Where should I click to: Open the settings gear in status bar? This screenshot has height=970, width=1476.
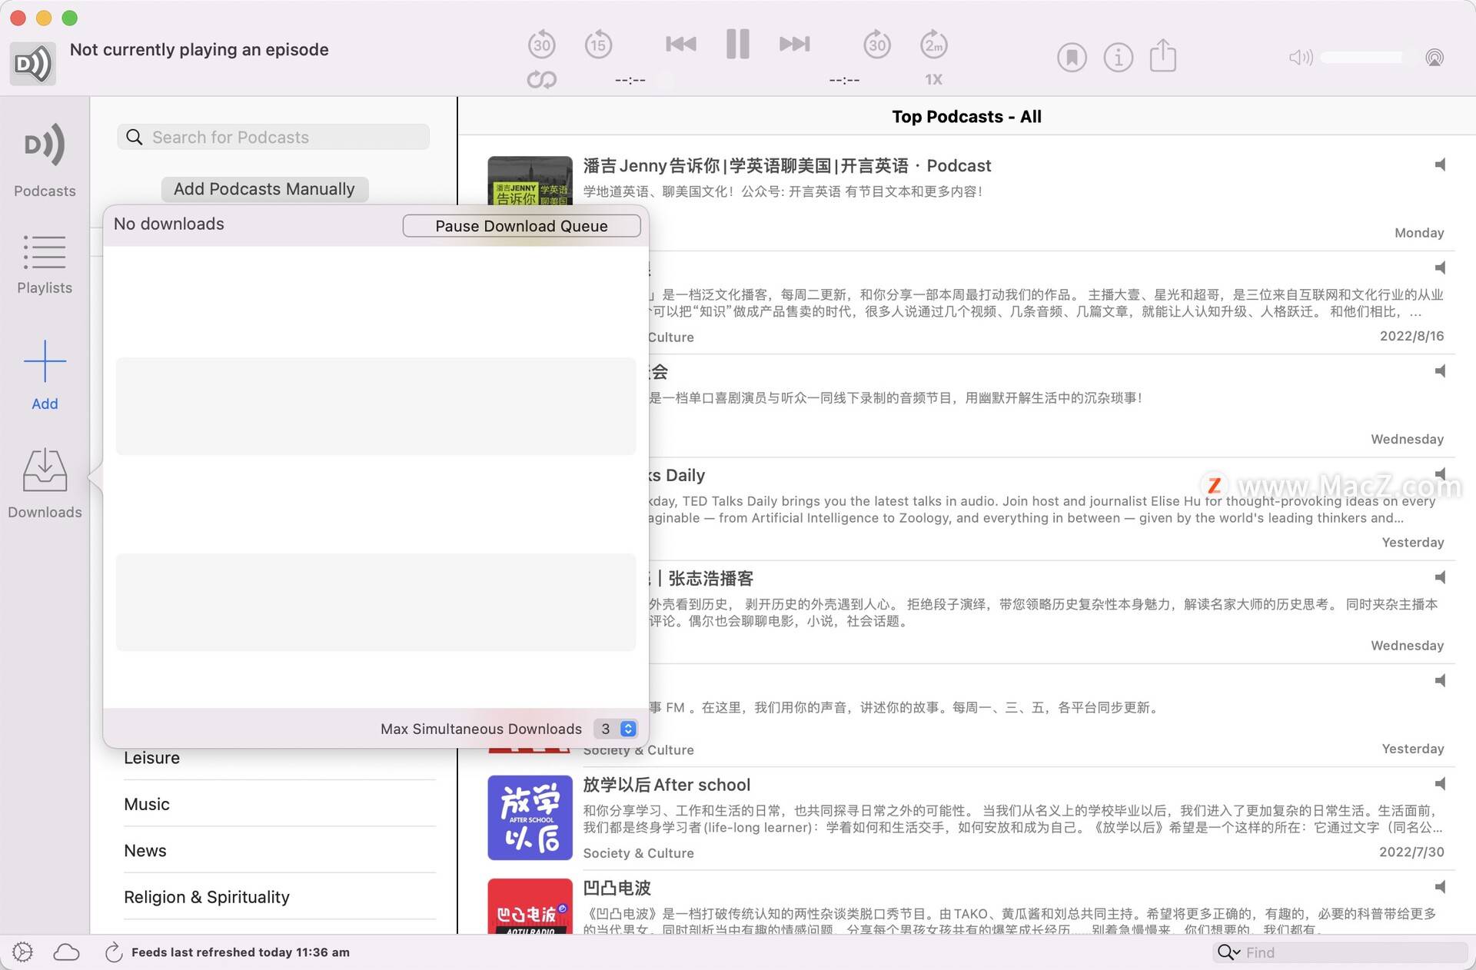click(x=23, y=952)
